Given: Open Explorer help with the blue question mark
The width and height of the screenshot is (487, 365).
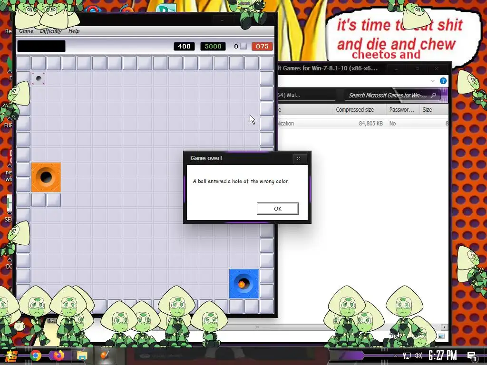Looking at the screenshot, I should pos(443,81).
